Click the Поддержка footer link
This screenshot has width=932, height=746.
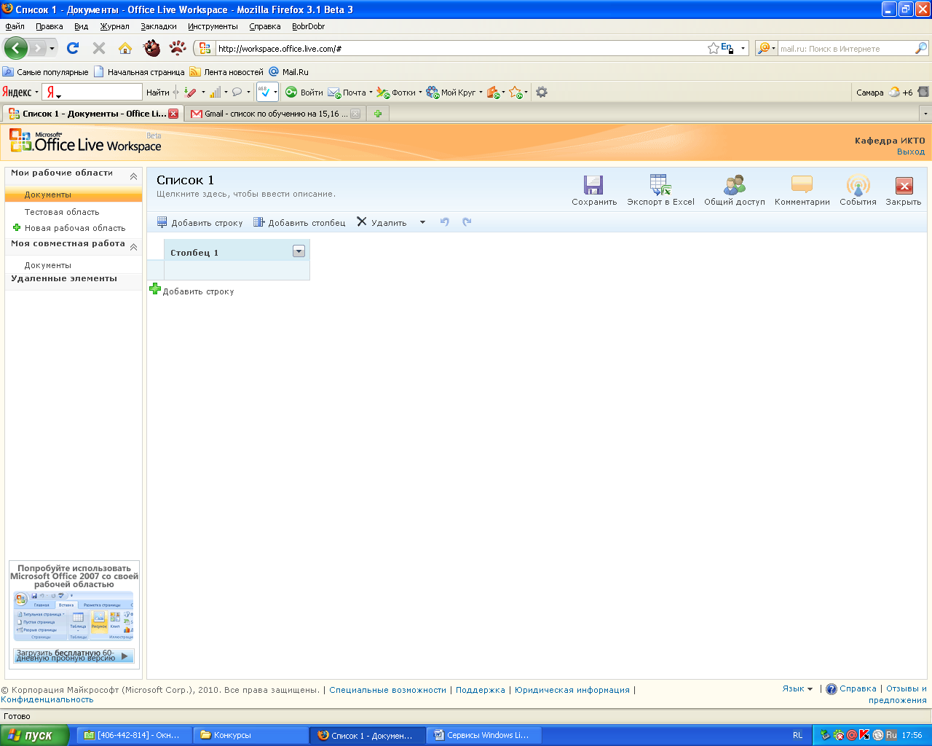click(x=481, y=690)
